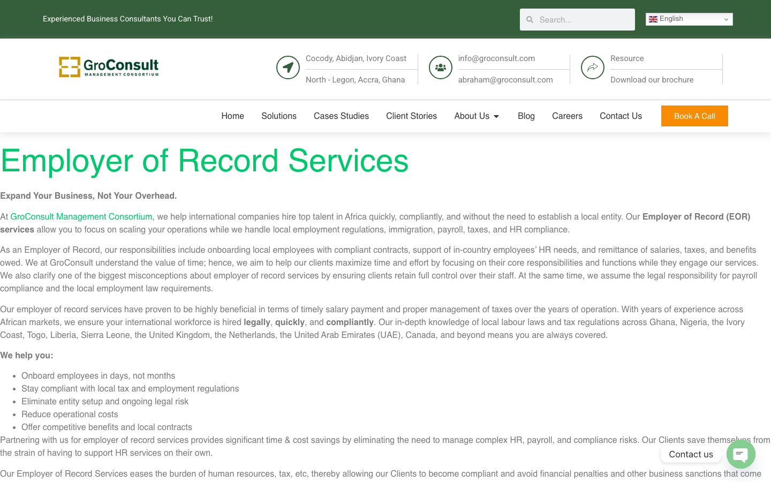Screen dimensions: 771x482
Task: Click 'Eliminate entity setup' bullet
Action: 105,401
